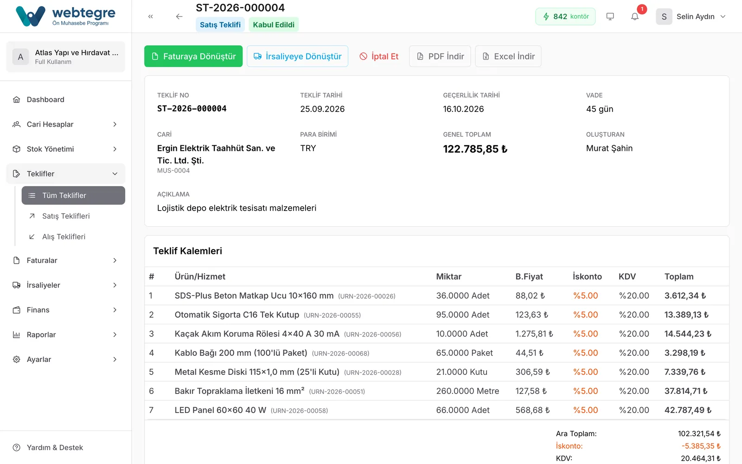Image resolution: width=742 pixels, height=464 pixels.
Task: Open Atlas Yapı ve Hırdavat company selector
Action: [66, 57]
